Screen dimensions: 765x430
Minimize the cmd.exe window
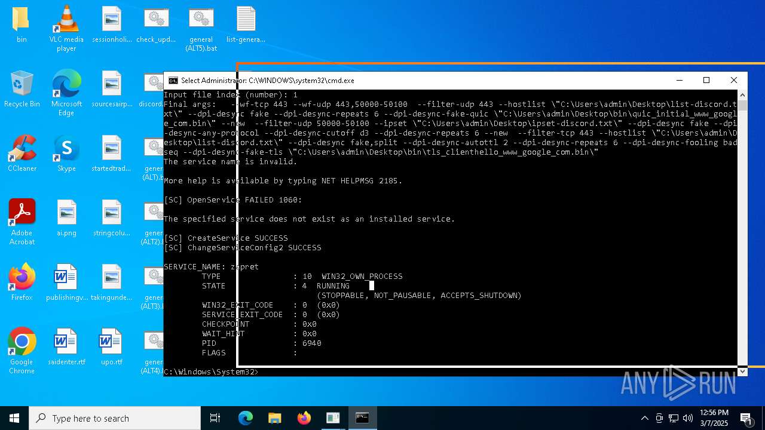click(x=679, y=80)
